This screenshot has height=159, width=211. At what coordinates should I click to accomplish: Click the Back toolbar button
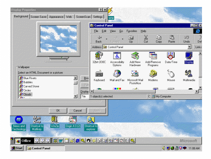coord(99,39)
